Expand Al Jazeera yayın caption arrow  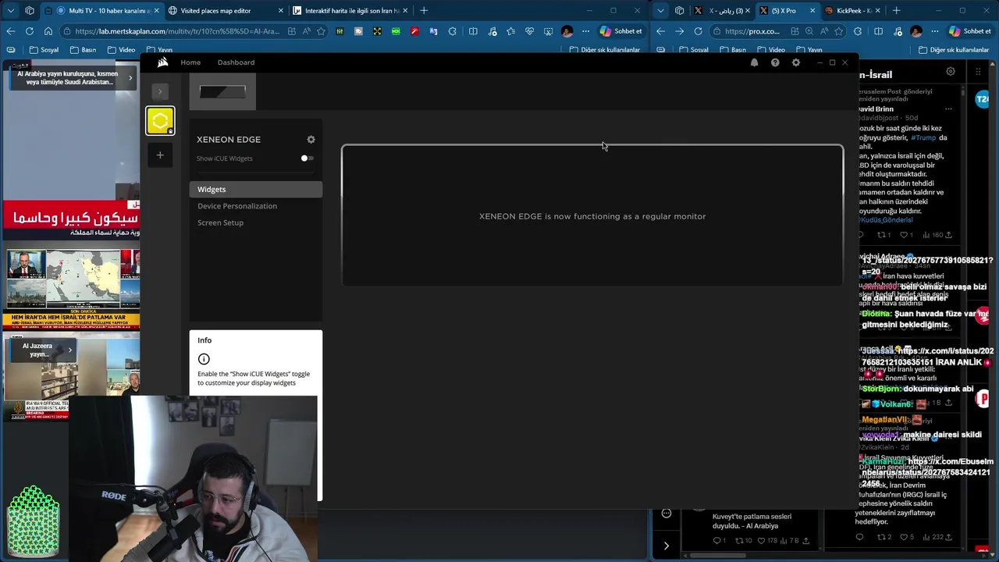(x=69, y=350)
